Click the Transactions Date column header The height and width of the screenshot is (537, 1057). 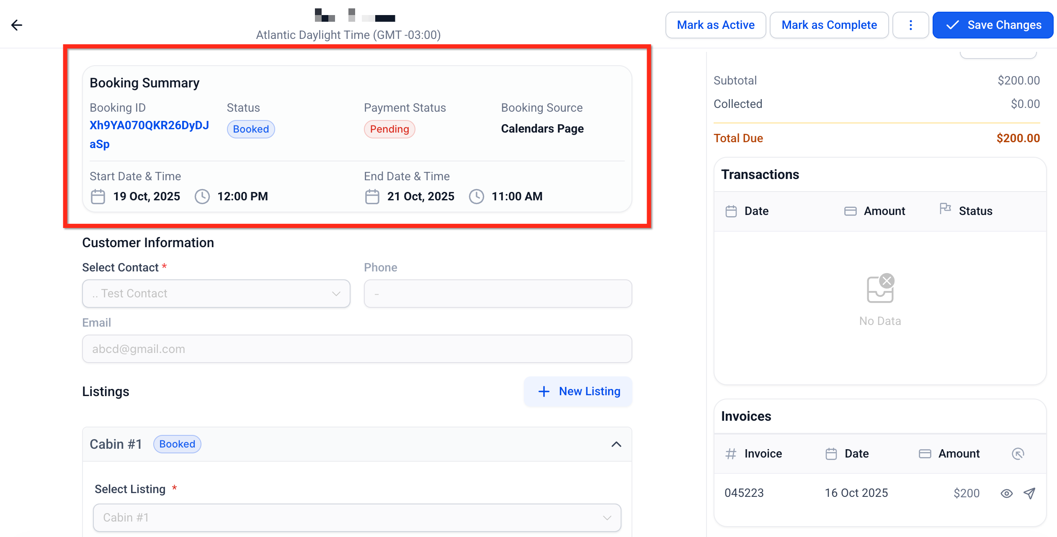[x=756, y=211]
